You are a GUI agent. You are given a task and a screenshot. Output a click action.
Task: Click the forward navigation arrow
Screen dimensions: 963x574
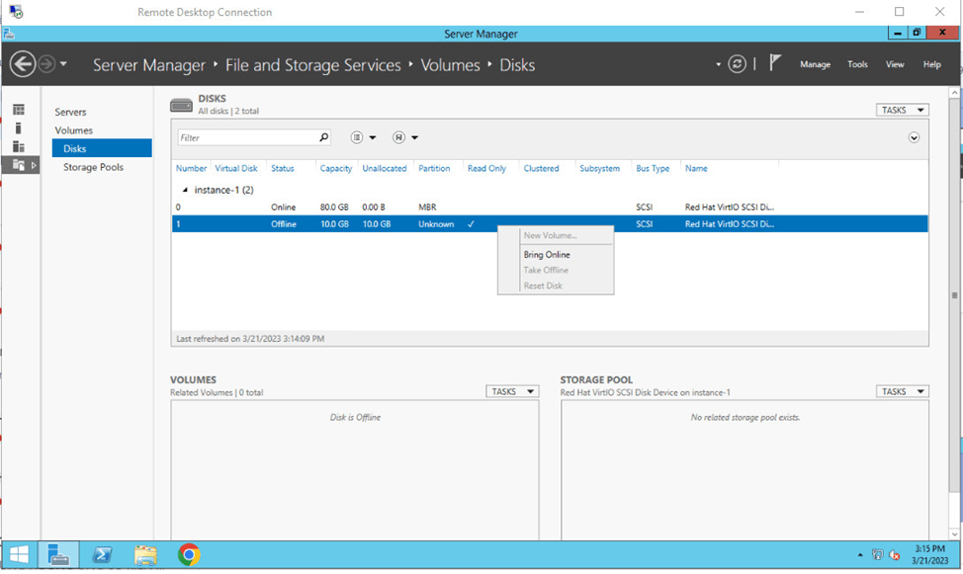(x=46, y=64)
